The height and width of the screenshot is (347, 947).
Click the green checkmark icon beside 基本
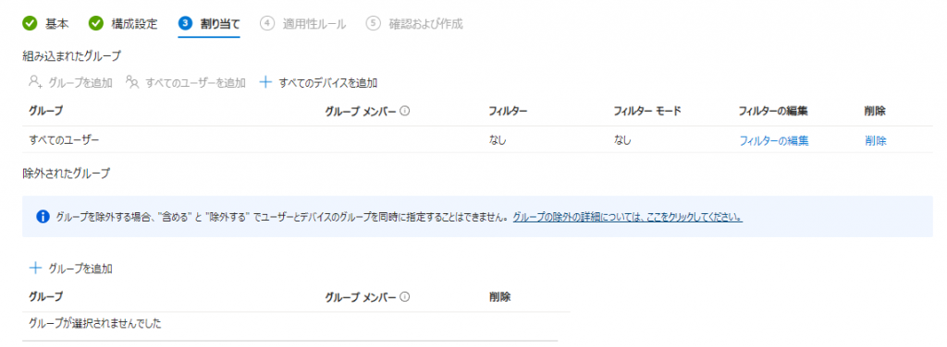[x=30, y=23]
